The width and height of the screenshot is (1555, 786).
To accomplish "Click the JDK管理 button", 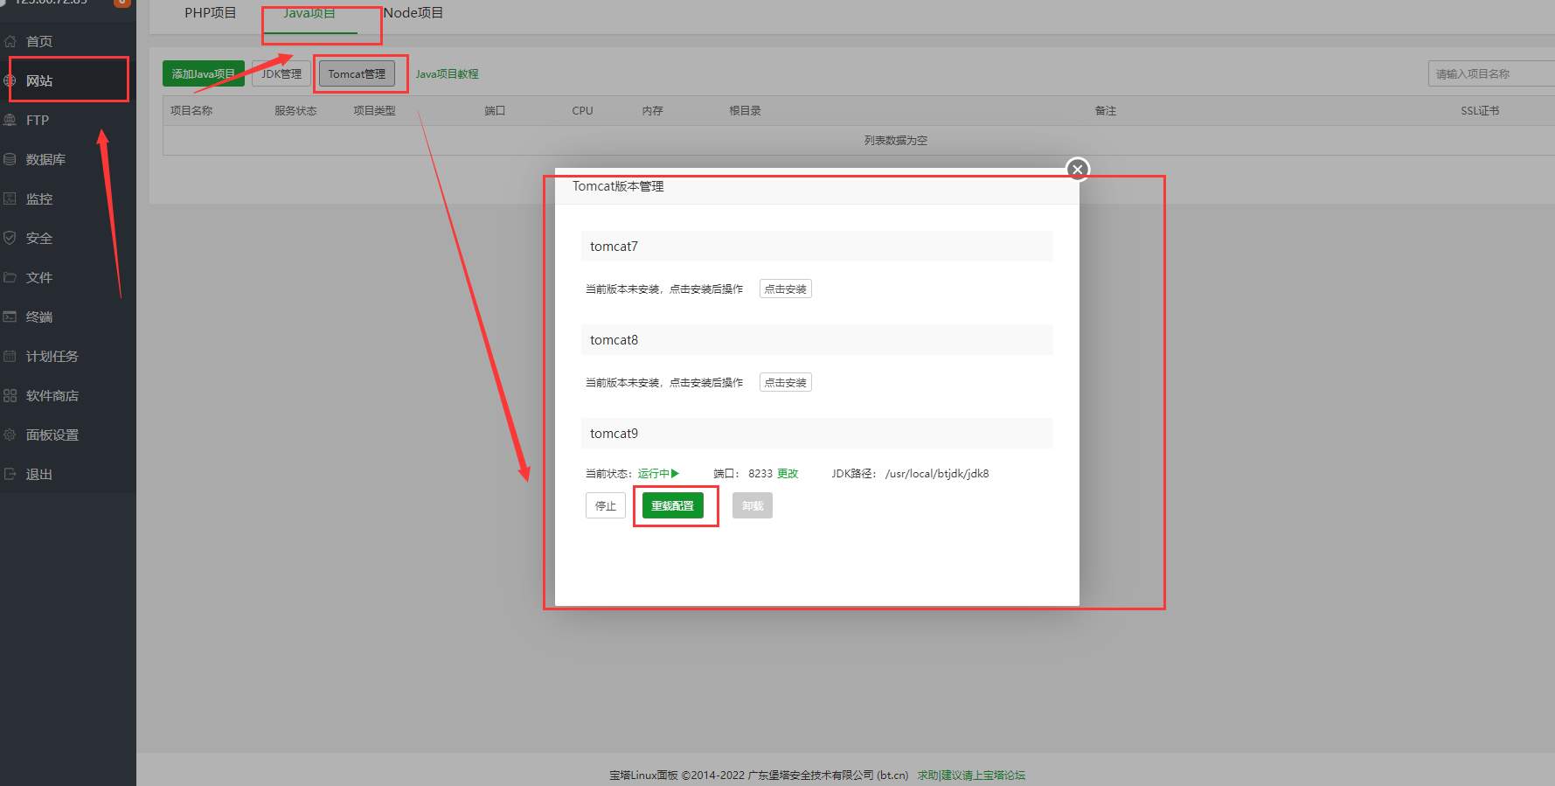I will point(281,74).
